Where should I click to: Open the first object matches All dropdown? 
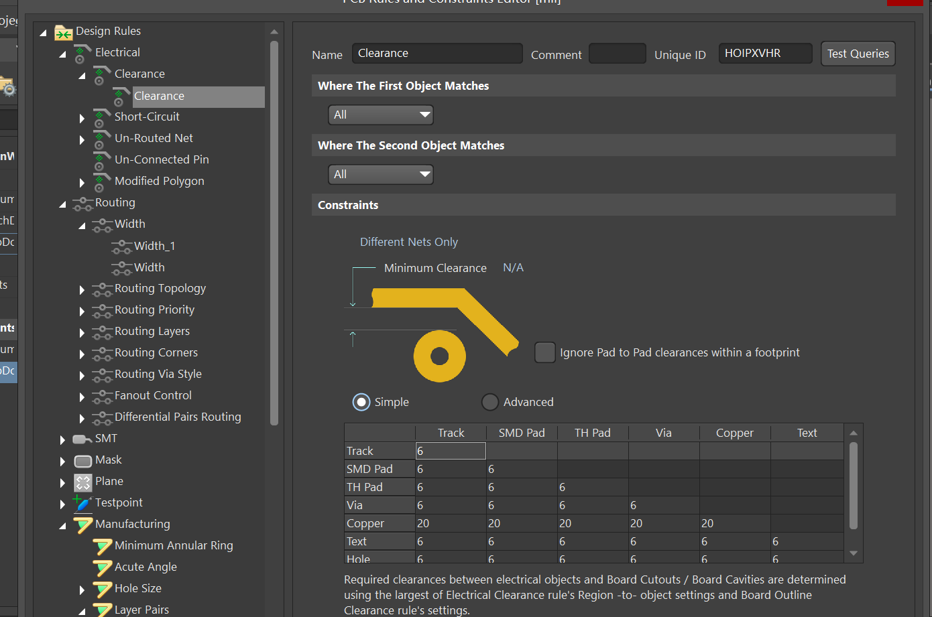click(380, 115)
